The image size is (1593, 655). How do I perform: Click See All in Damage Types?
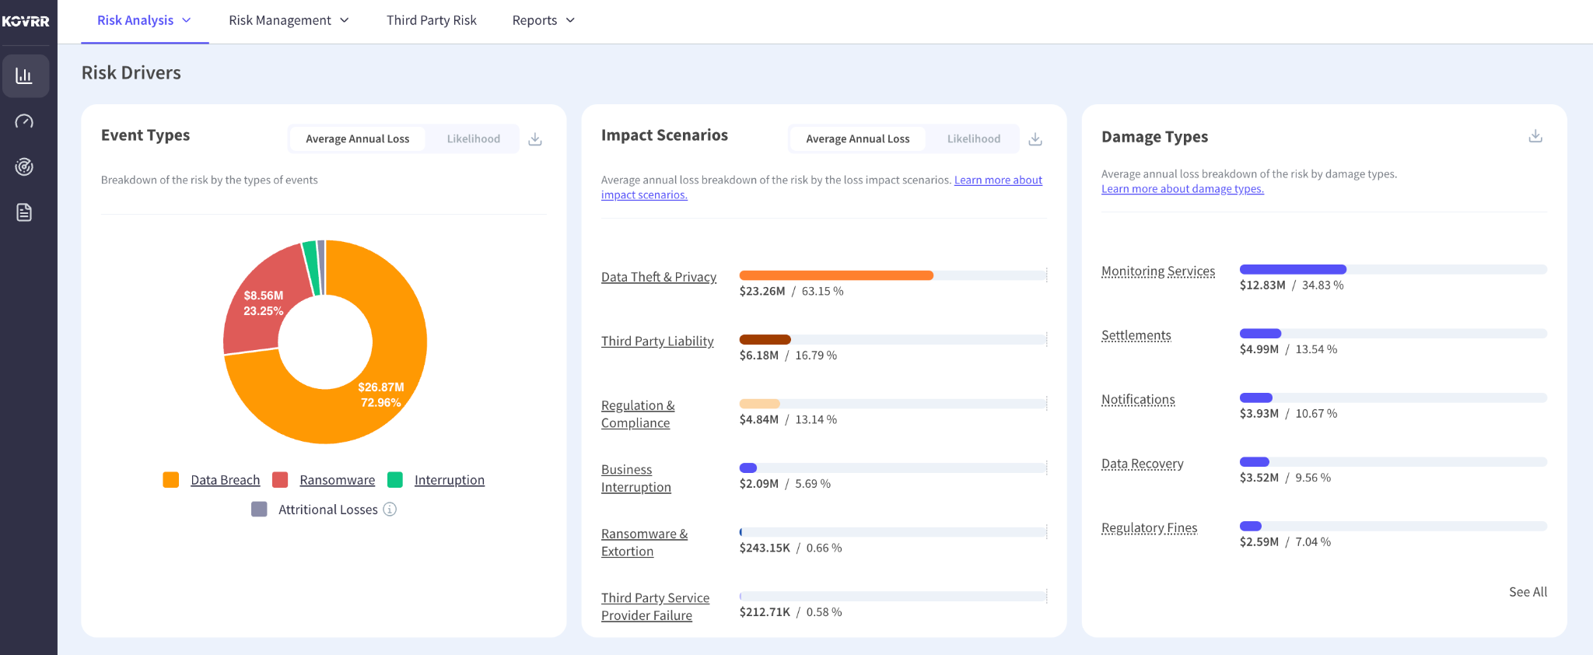[1528, 592]
